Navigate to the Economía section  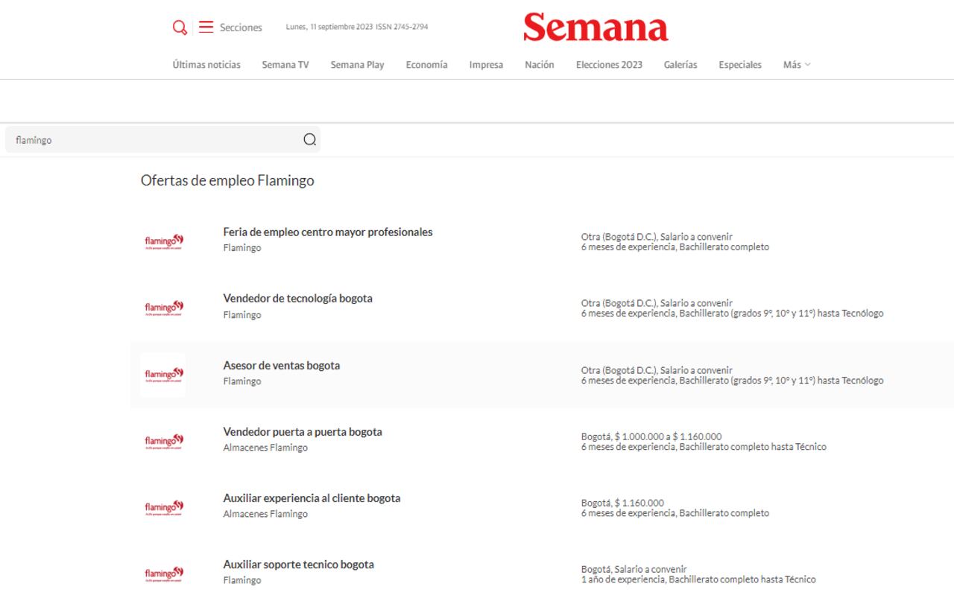coord(426,65)
